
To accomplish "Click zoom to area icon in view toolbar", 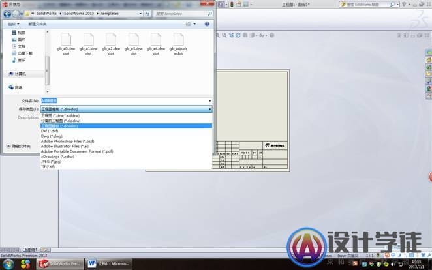I will click(224, 35).
